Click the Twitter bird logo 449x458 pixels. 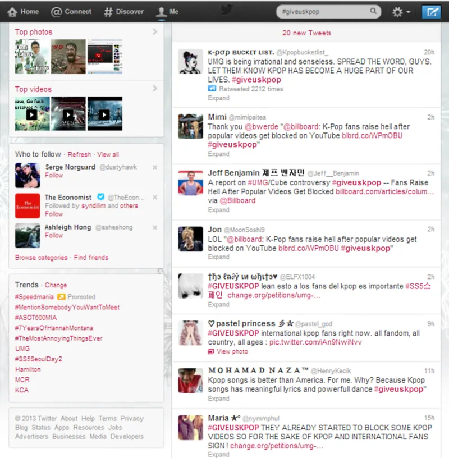226,10
